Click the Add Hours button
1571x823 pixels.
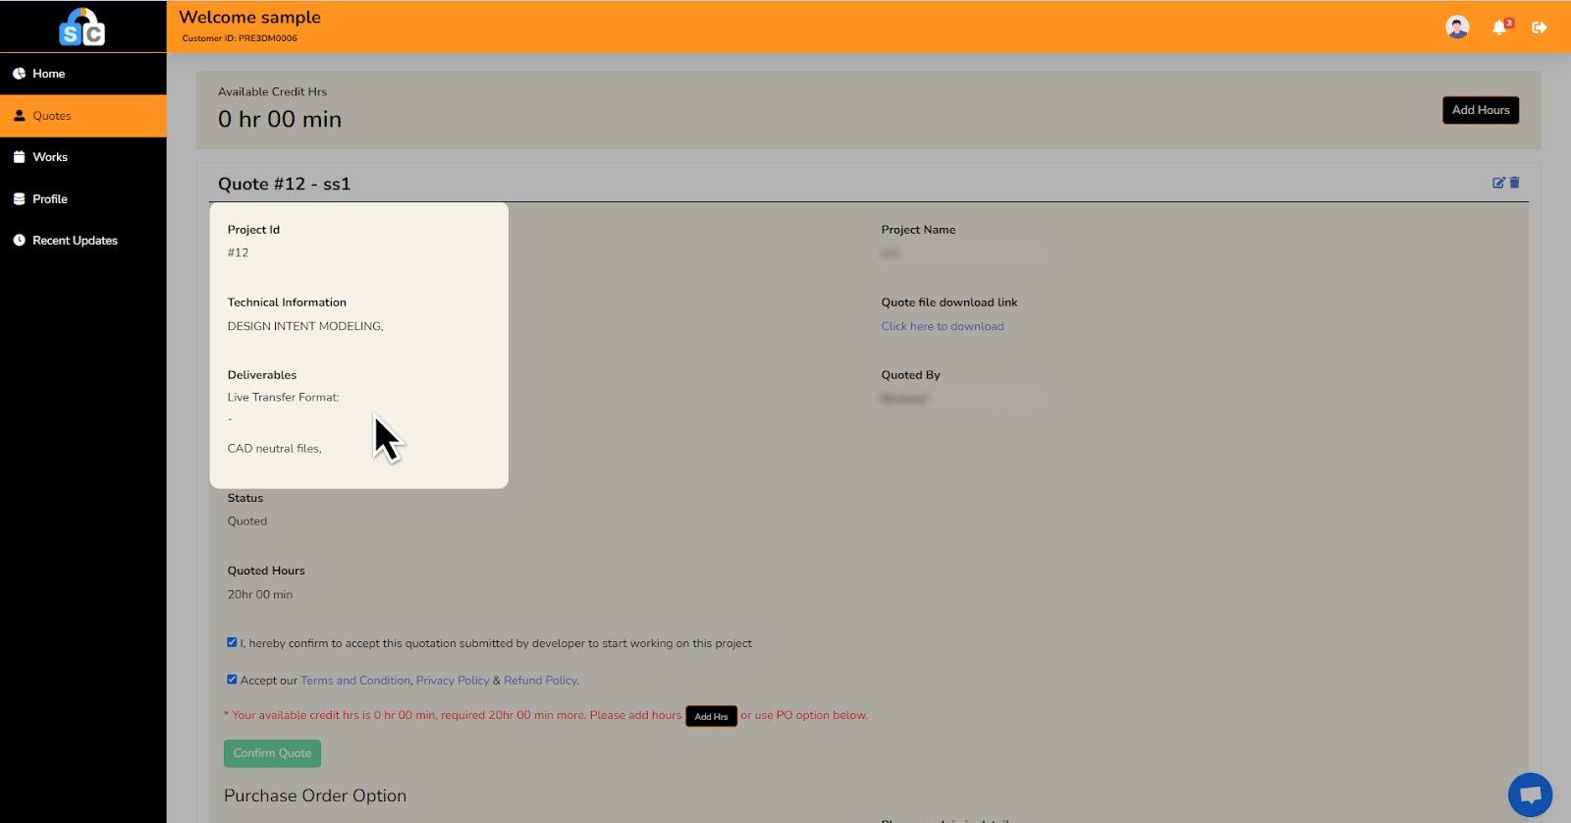1481,110
